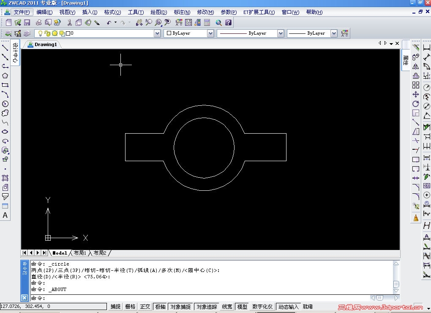The width and height of the screenshot is (431, 313).
Task: Toggle 模型 model space in status bar
Action: click(242, 306)
